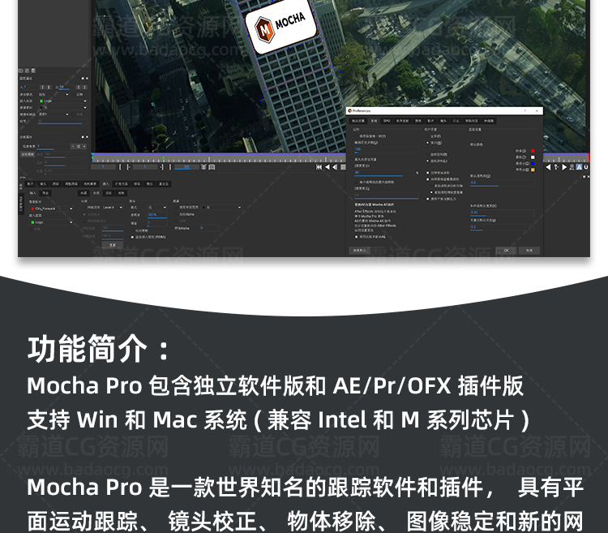Click the orange color swatch in Preferences

point(533,170)
